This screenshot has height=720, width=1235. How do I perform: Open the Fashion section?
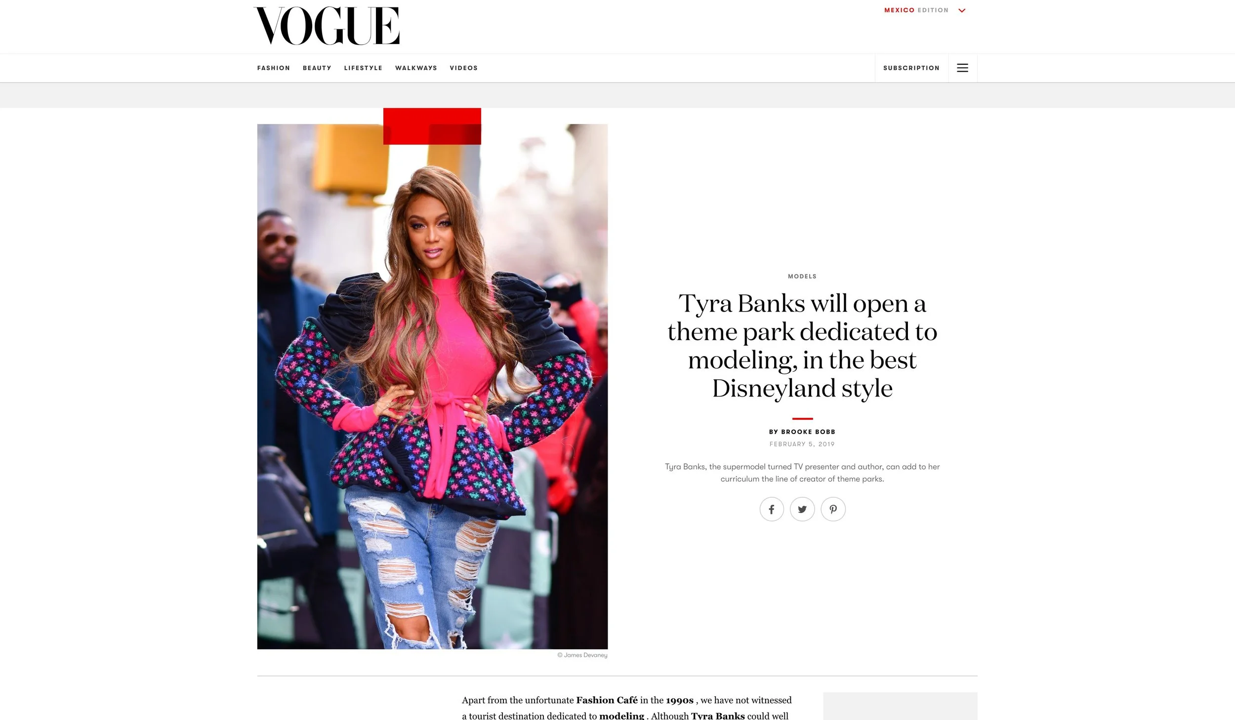(x=274, y=68)
